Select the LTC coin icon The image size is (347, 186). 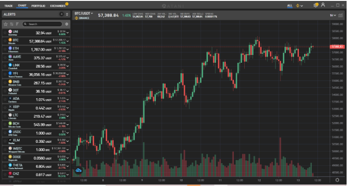(10, 115)
